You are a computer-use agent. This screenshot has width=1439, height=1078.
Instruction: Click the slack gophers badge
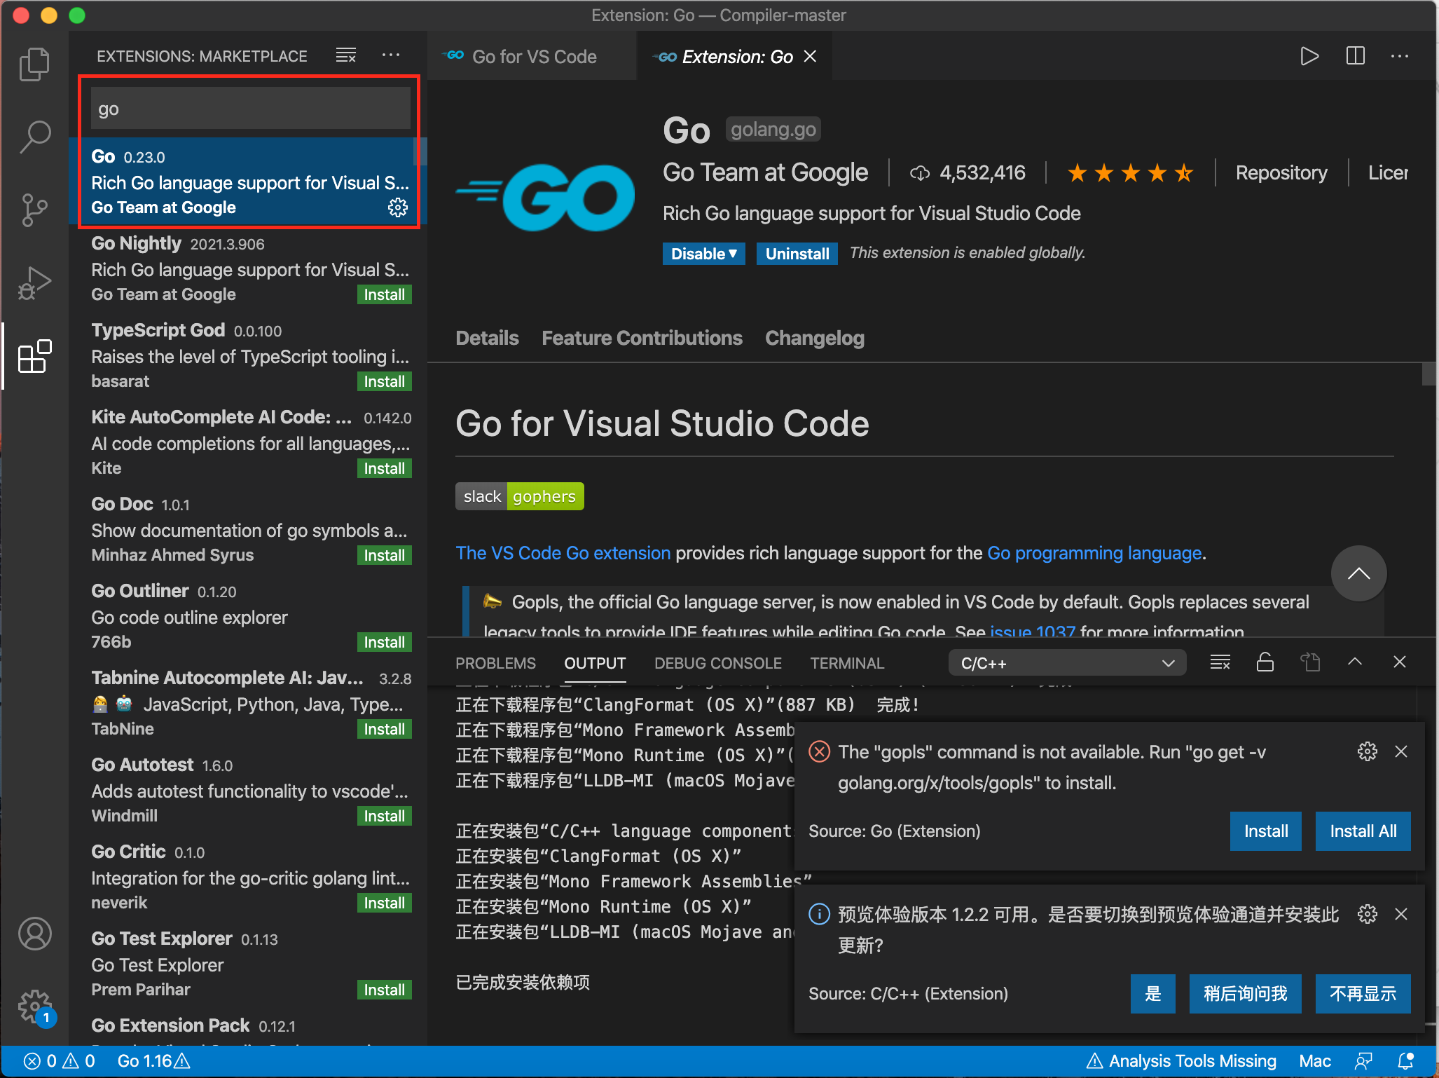coord(519,496)
